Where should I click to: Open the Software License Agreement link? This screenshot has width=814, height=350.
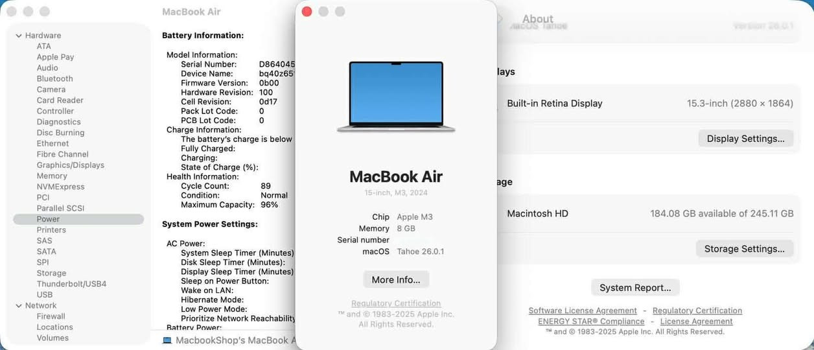pos(583,310)
